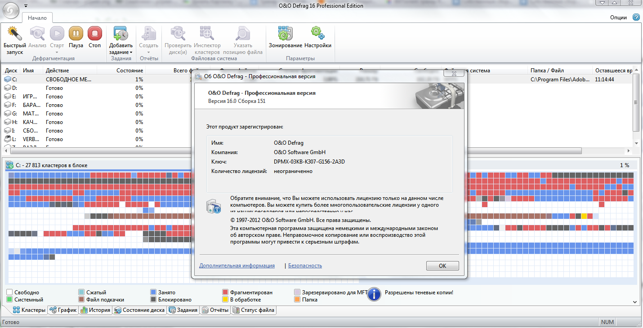Stop defragmentation with the Стоп icon
Viewport: 643px width, 328px height.
click(x=95, y=33)
